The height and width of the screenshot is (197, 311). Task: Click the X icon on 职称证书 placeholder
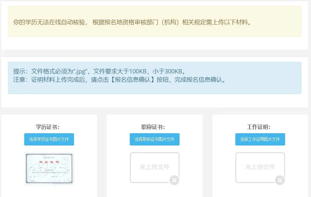pos(174,180)
